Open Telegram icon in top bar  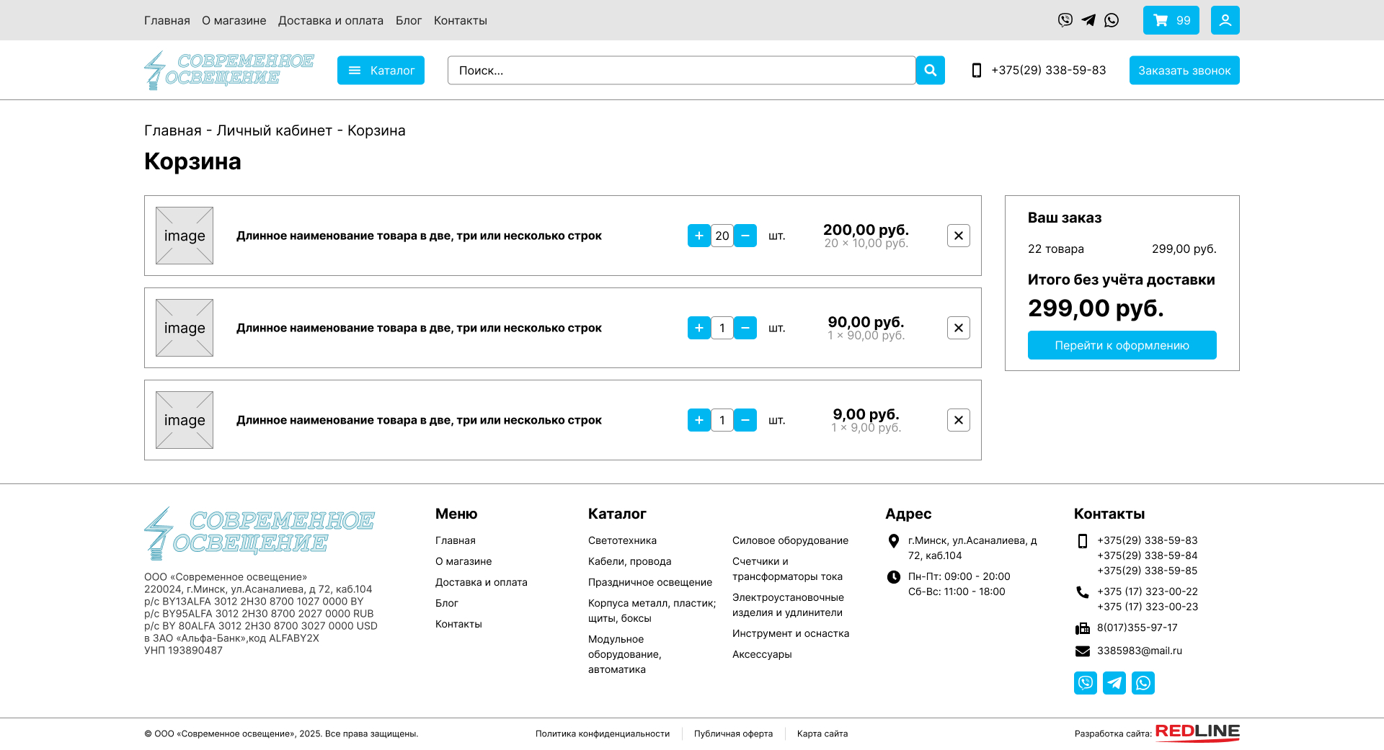(1088, 20)
